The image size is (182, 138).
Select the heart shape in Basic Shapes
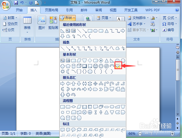point(117,66)
